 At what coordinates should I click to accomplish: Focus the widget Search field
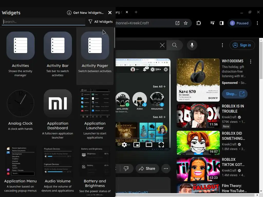click(x=43, y=22)
